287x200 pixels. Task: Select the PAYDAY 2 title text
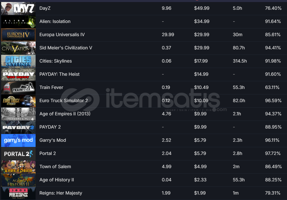pyautogui.click(x=50, y=127)
